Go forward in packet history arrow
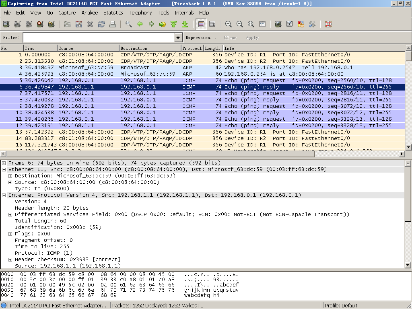The width and height of the screenshot is (412, 309). (x=151, y=24)
